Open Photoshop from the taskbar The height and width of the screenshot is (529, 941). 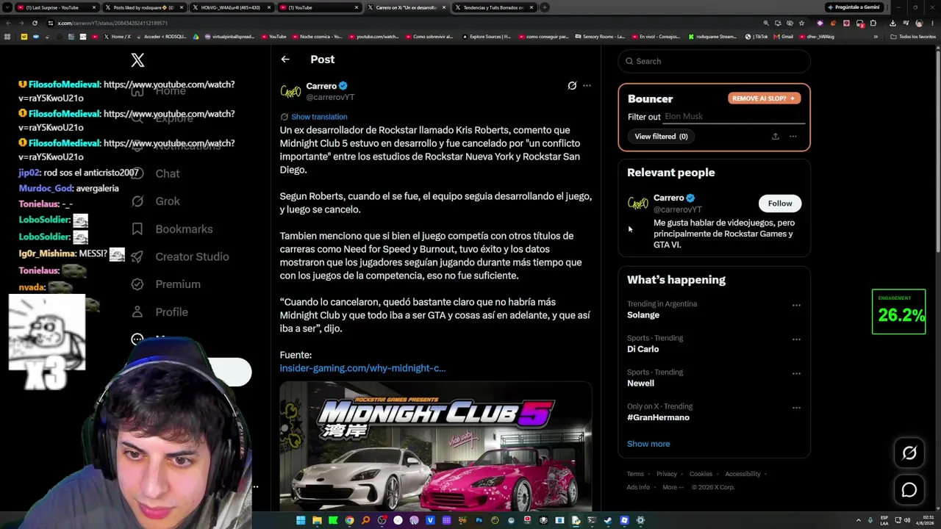tap(479, 520)
